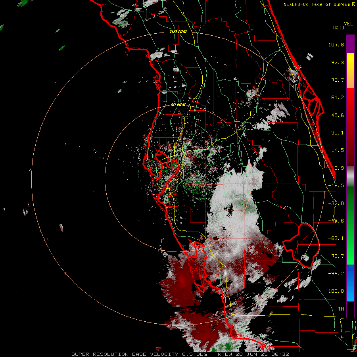Click the 14.5 value on velocity scale
The height and width of the screenshot is (357, 357).
pyautogui.click(x=338, y=150)
